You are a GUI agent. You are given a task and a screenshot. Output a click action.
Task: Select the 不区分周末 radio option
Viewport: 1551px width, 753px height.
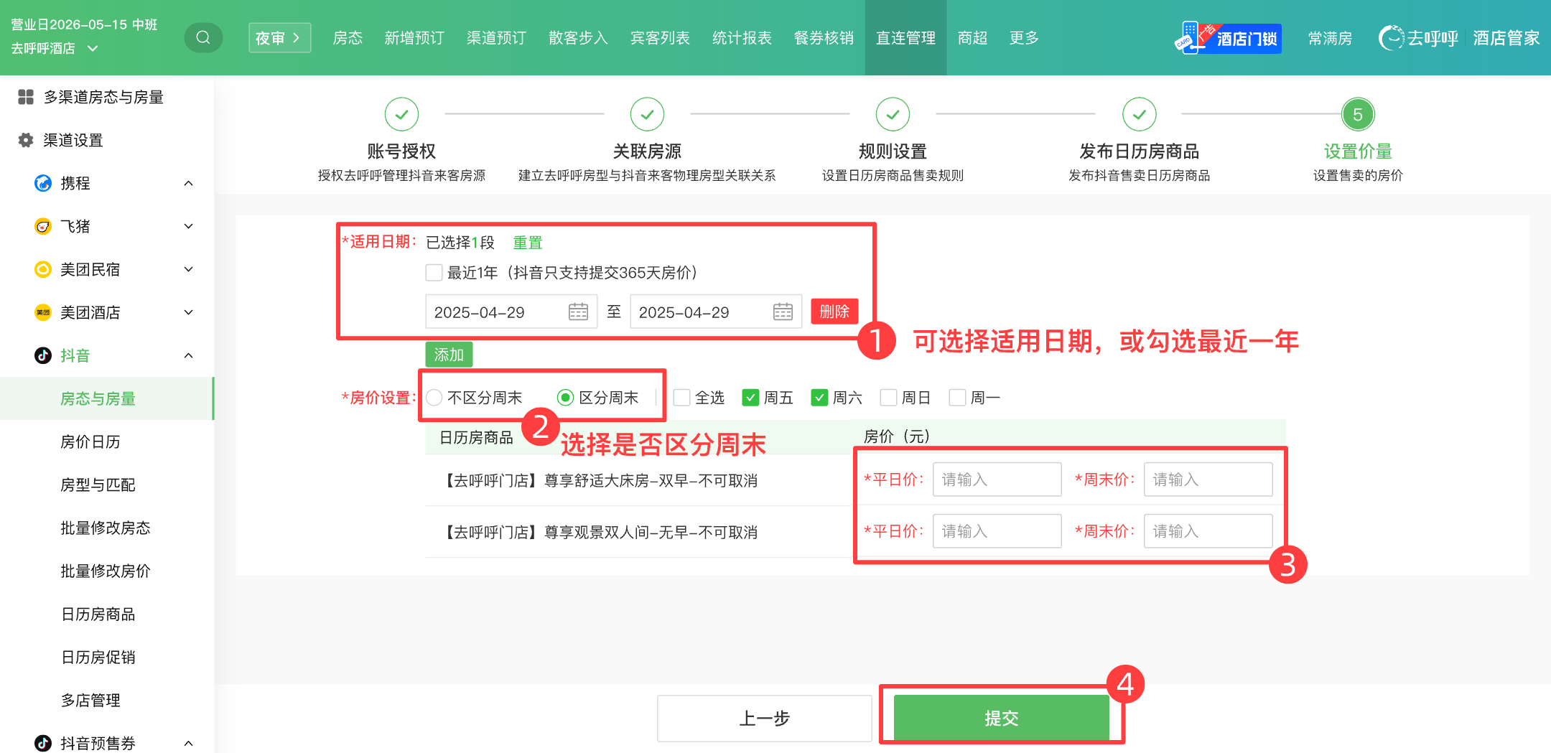click(x=434, y=398)
